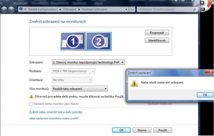Click the Identifikovat button
214x136 pixels.
click(x=157, y=40)
